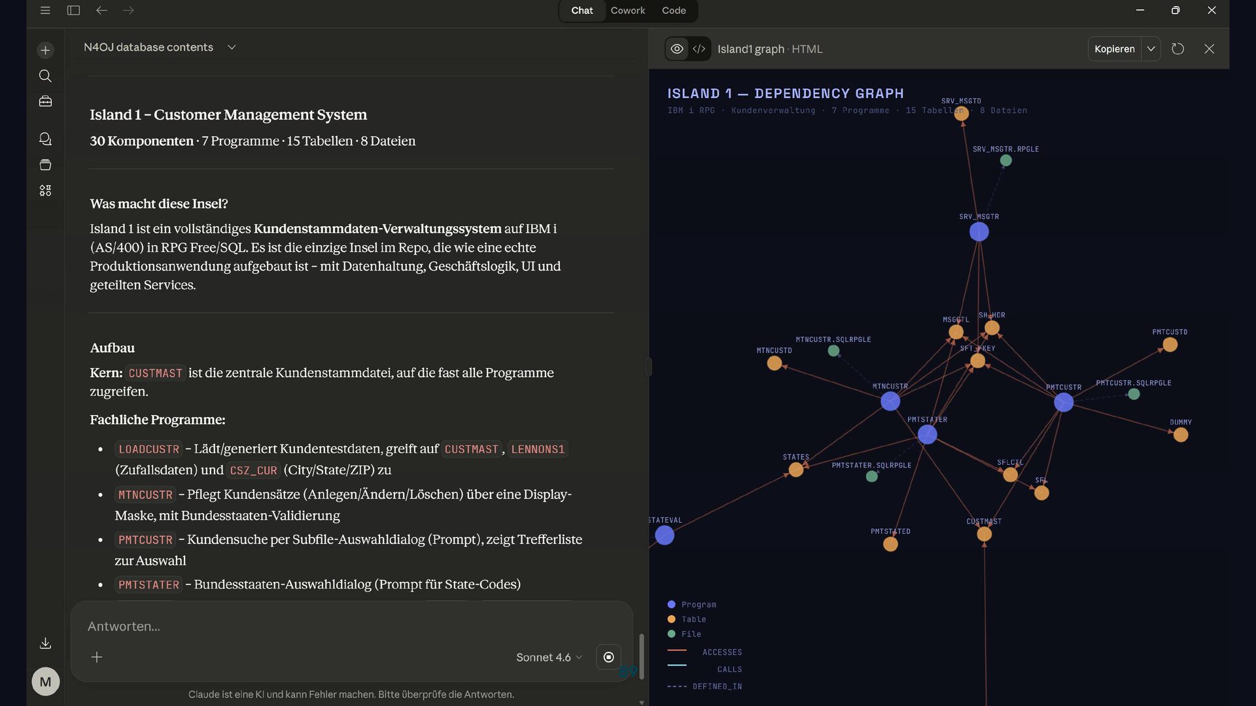This screenshot has width=1256, height=706.
Task: Open the search icon in left sidebar
Action: pyautogui.click(x=45, y=76)
